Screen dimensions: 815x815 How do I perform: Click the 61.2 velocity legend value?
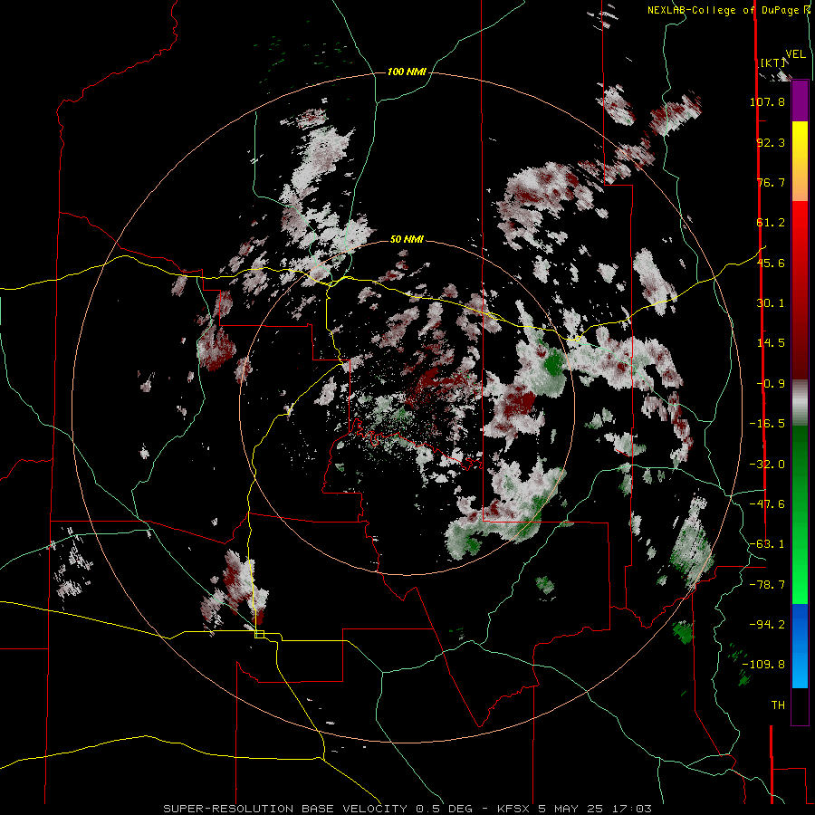[771, 223]
